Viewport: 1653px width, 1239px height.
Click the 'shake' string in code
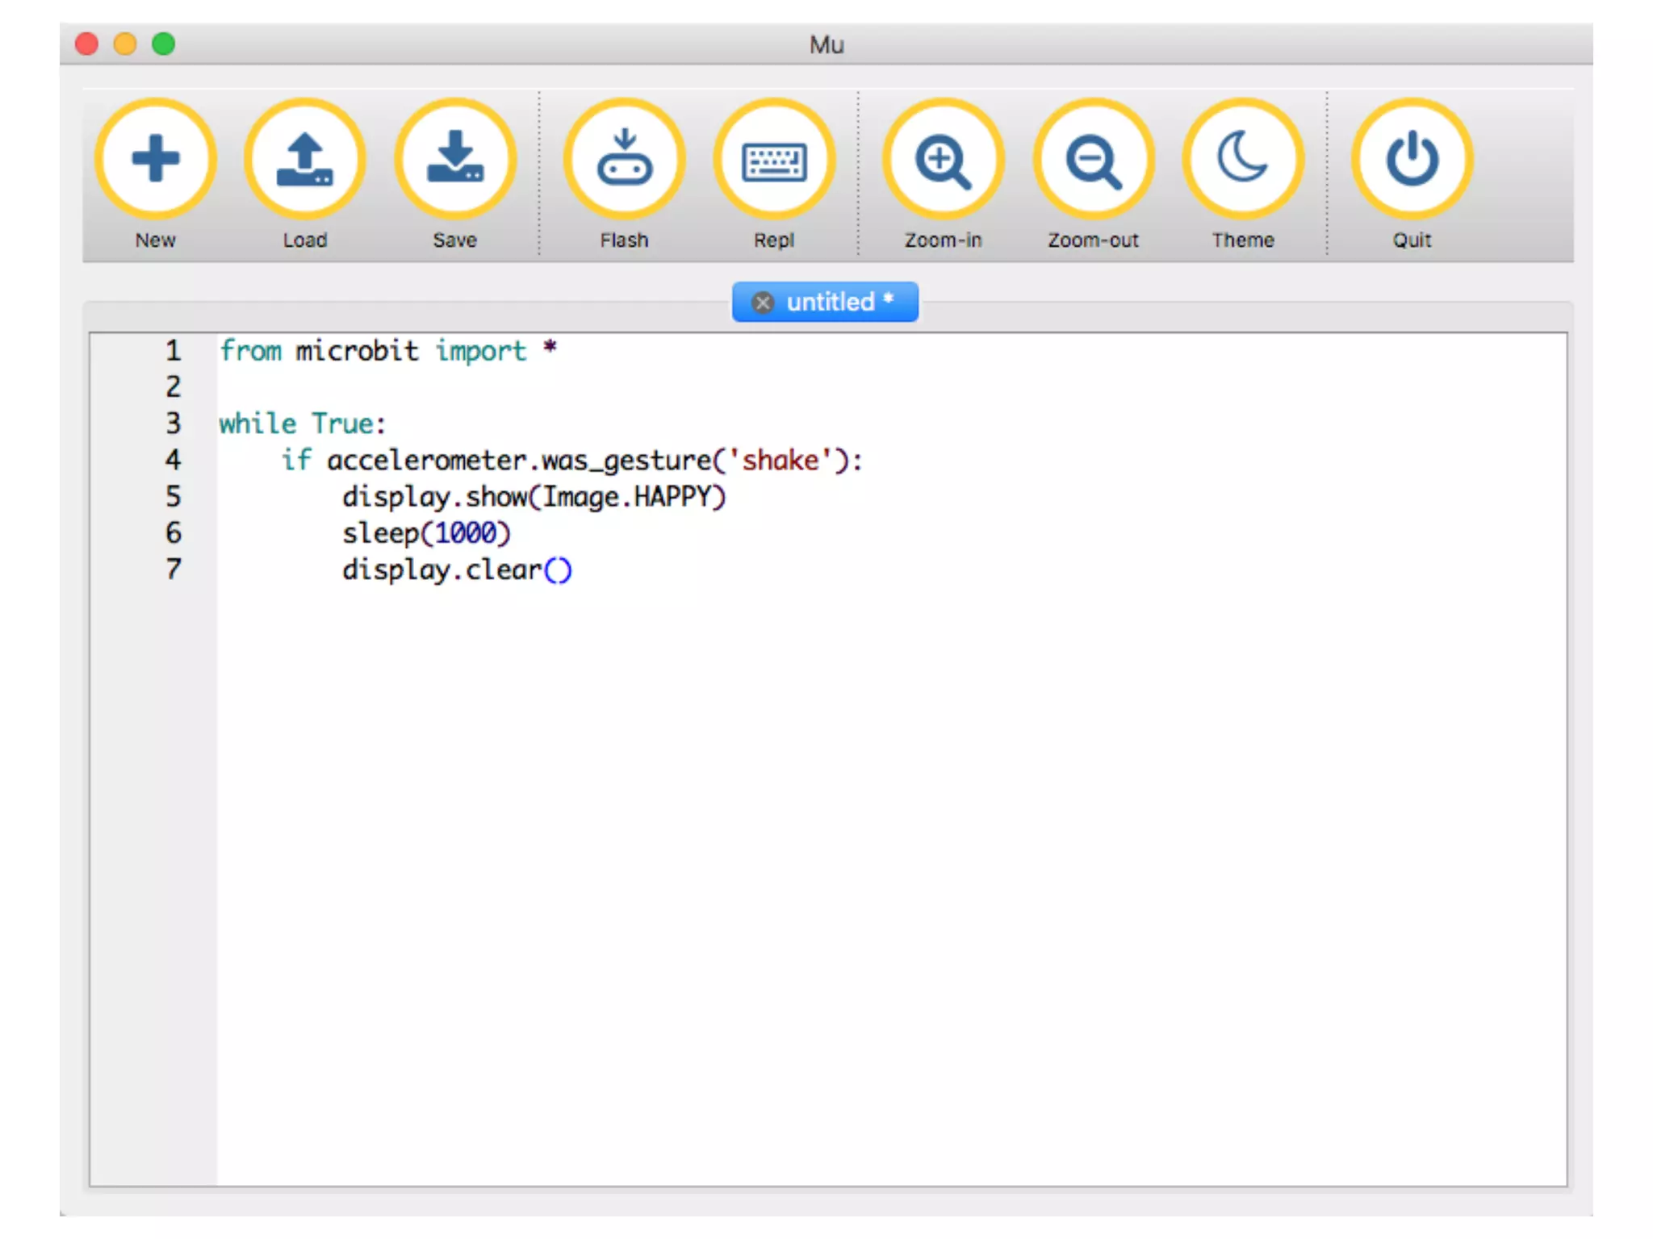click(780, 461)
